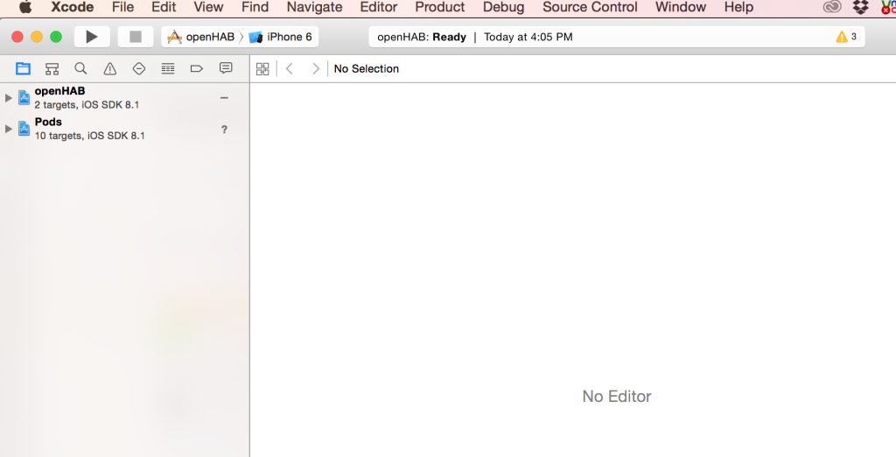The width and height of the screenshot is (896, 457).
Task: Click the openHAB project file icon
Action: pos(24,97)
